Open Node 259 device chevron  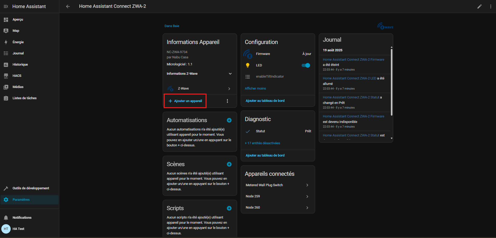coord(307,197)
